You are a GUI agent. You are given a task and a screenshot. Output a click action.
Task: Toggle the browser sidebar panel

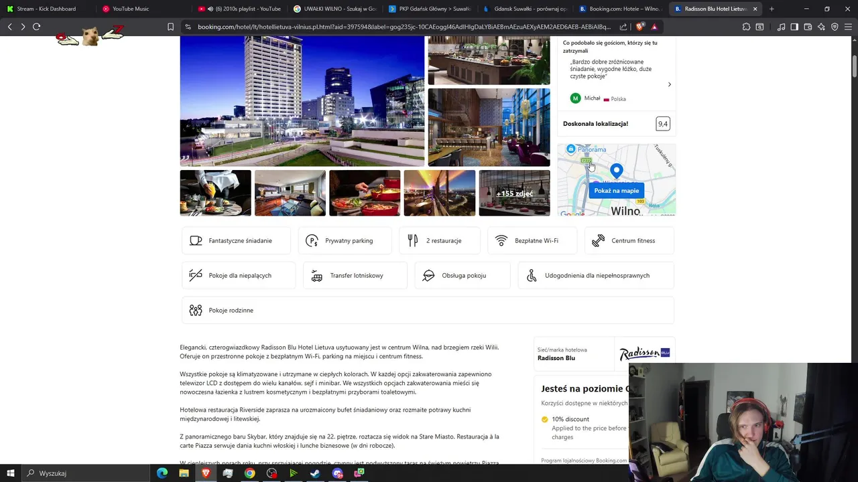click(794, 27)
